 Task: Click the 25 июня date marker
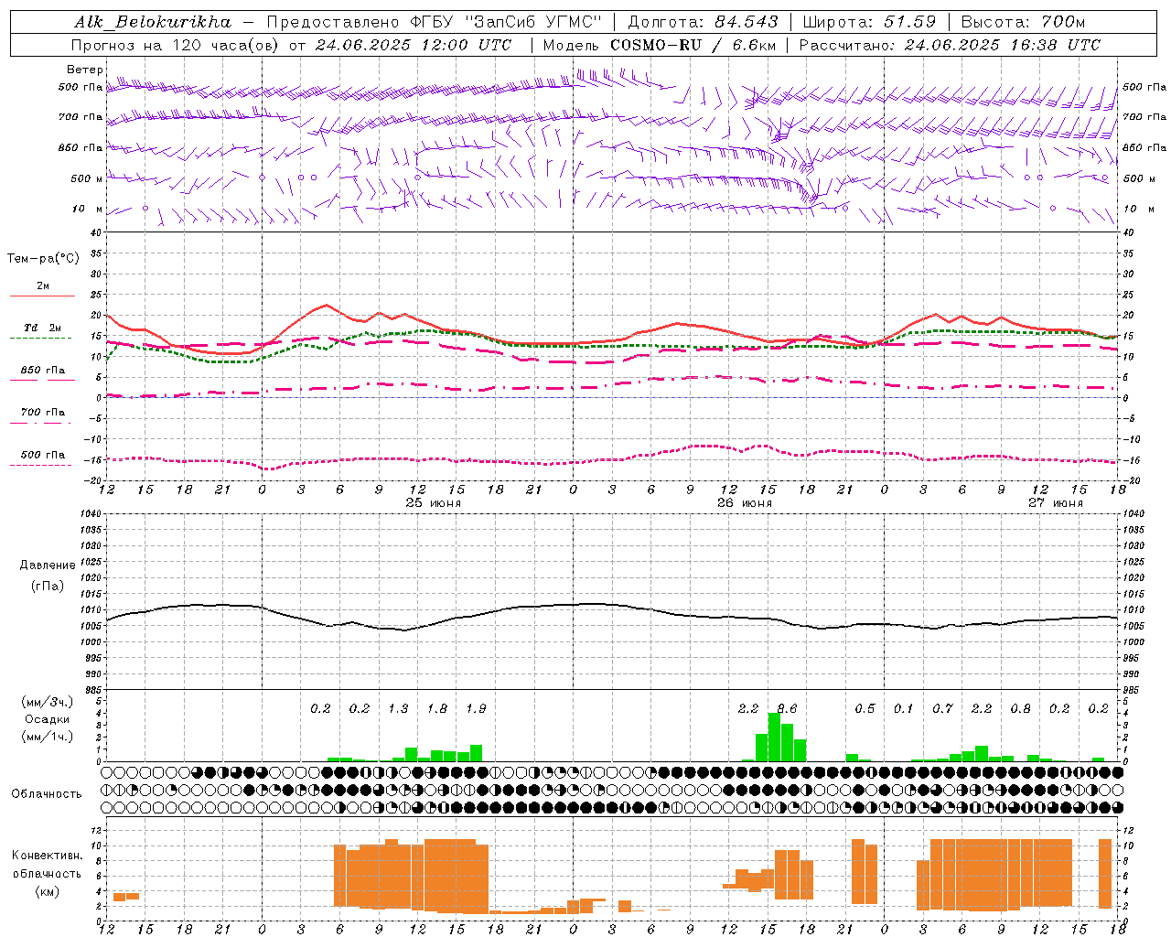tap(434, 503)
